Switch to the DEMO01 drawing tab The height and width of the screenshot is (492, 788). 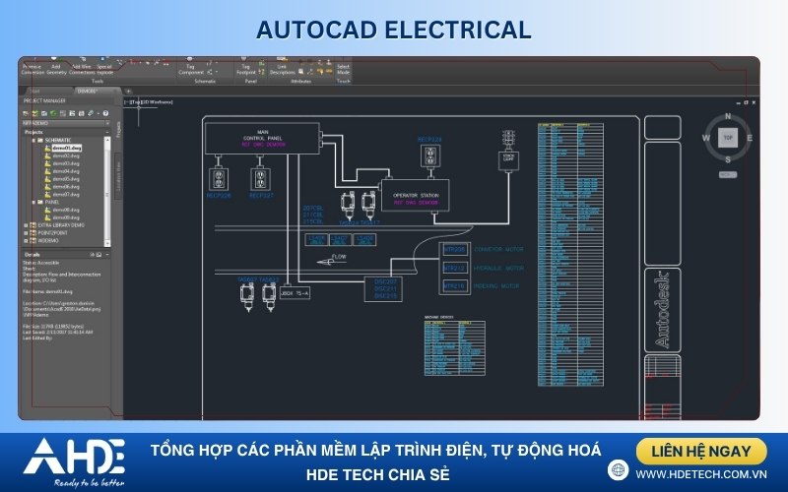pyautogui.click(x=90, y=91)
